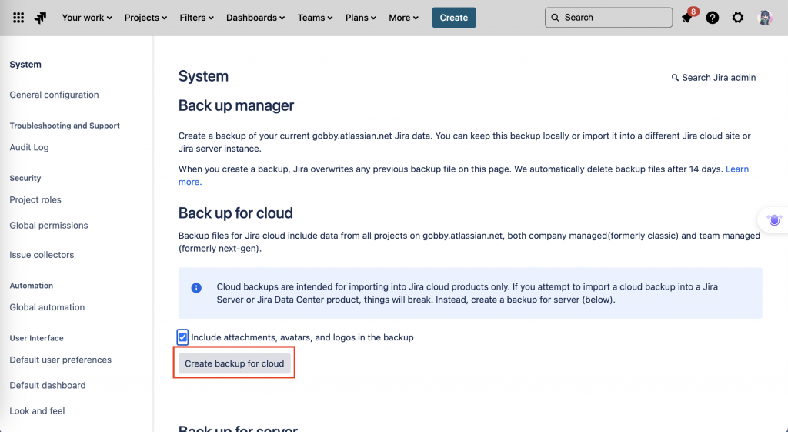The height and width of the screenshot is (432, 788).
Task: Open Audit Log in sidebar
Action: (29, 147)
